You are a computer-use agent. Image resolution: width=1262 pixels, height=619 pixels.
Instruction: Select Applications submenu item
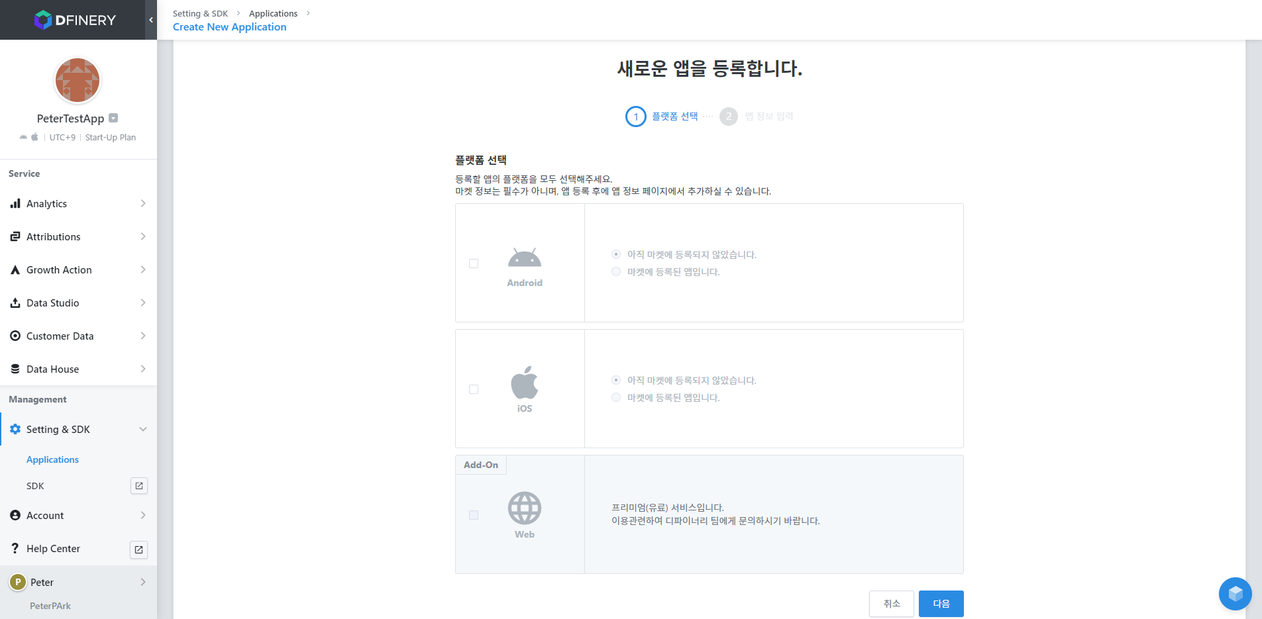pyautogui.click(x=52, y=459)
